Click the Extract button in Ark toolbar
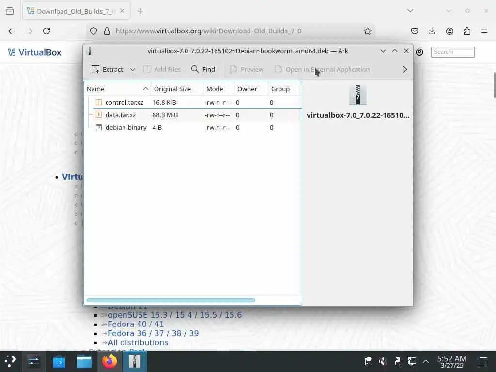 point(107,69)
